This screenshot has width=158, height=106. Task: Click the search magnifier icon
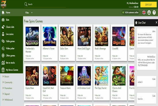click(26, 4)
